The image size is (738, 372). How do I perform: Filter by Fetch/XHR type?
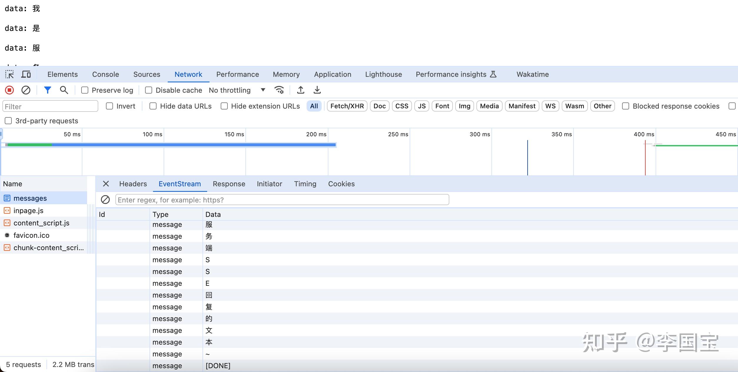point(347,106)
